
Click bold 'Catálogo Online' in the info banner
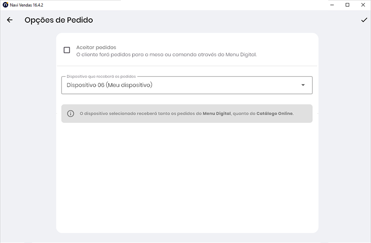click(x=274, y=114)
